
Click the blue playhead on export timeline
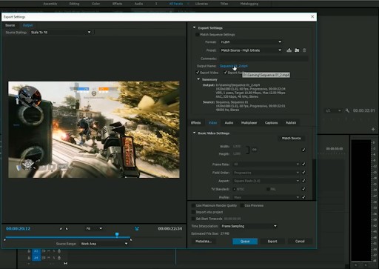[117, 234]
